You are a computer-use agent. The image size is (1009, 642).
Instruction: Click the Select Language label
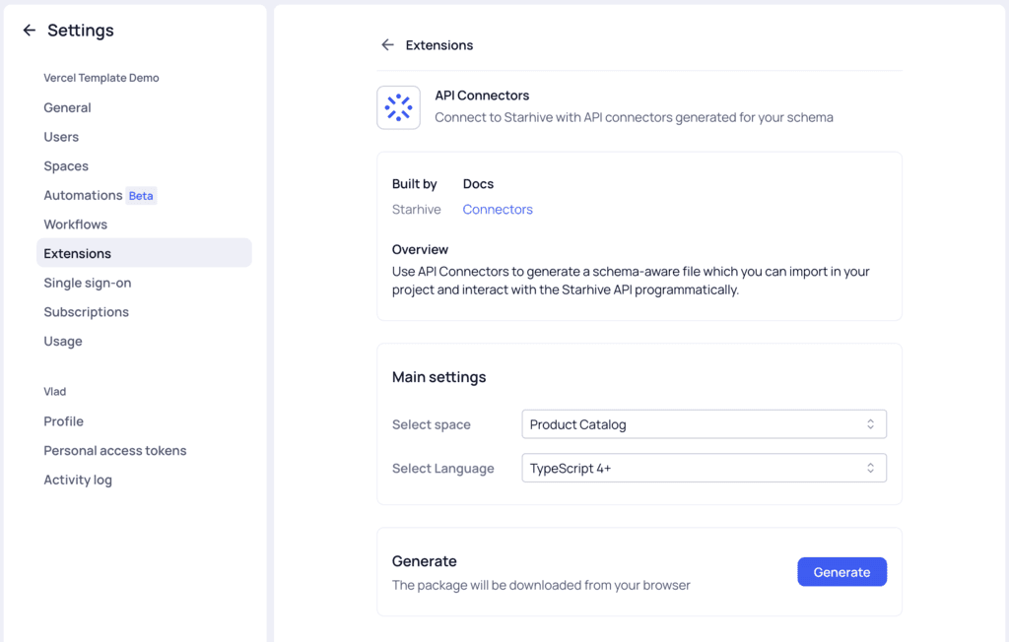pyautogui.click(x=442, y=469)
